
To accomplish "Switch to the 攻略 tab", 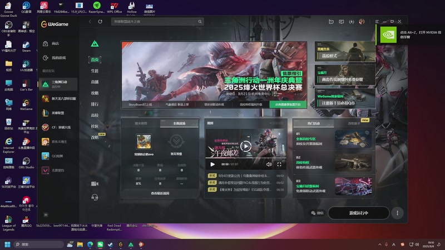I will (x=95, y=93).
